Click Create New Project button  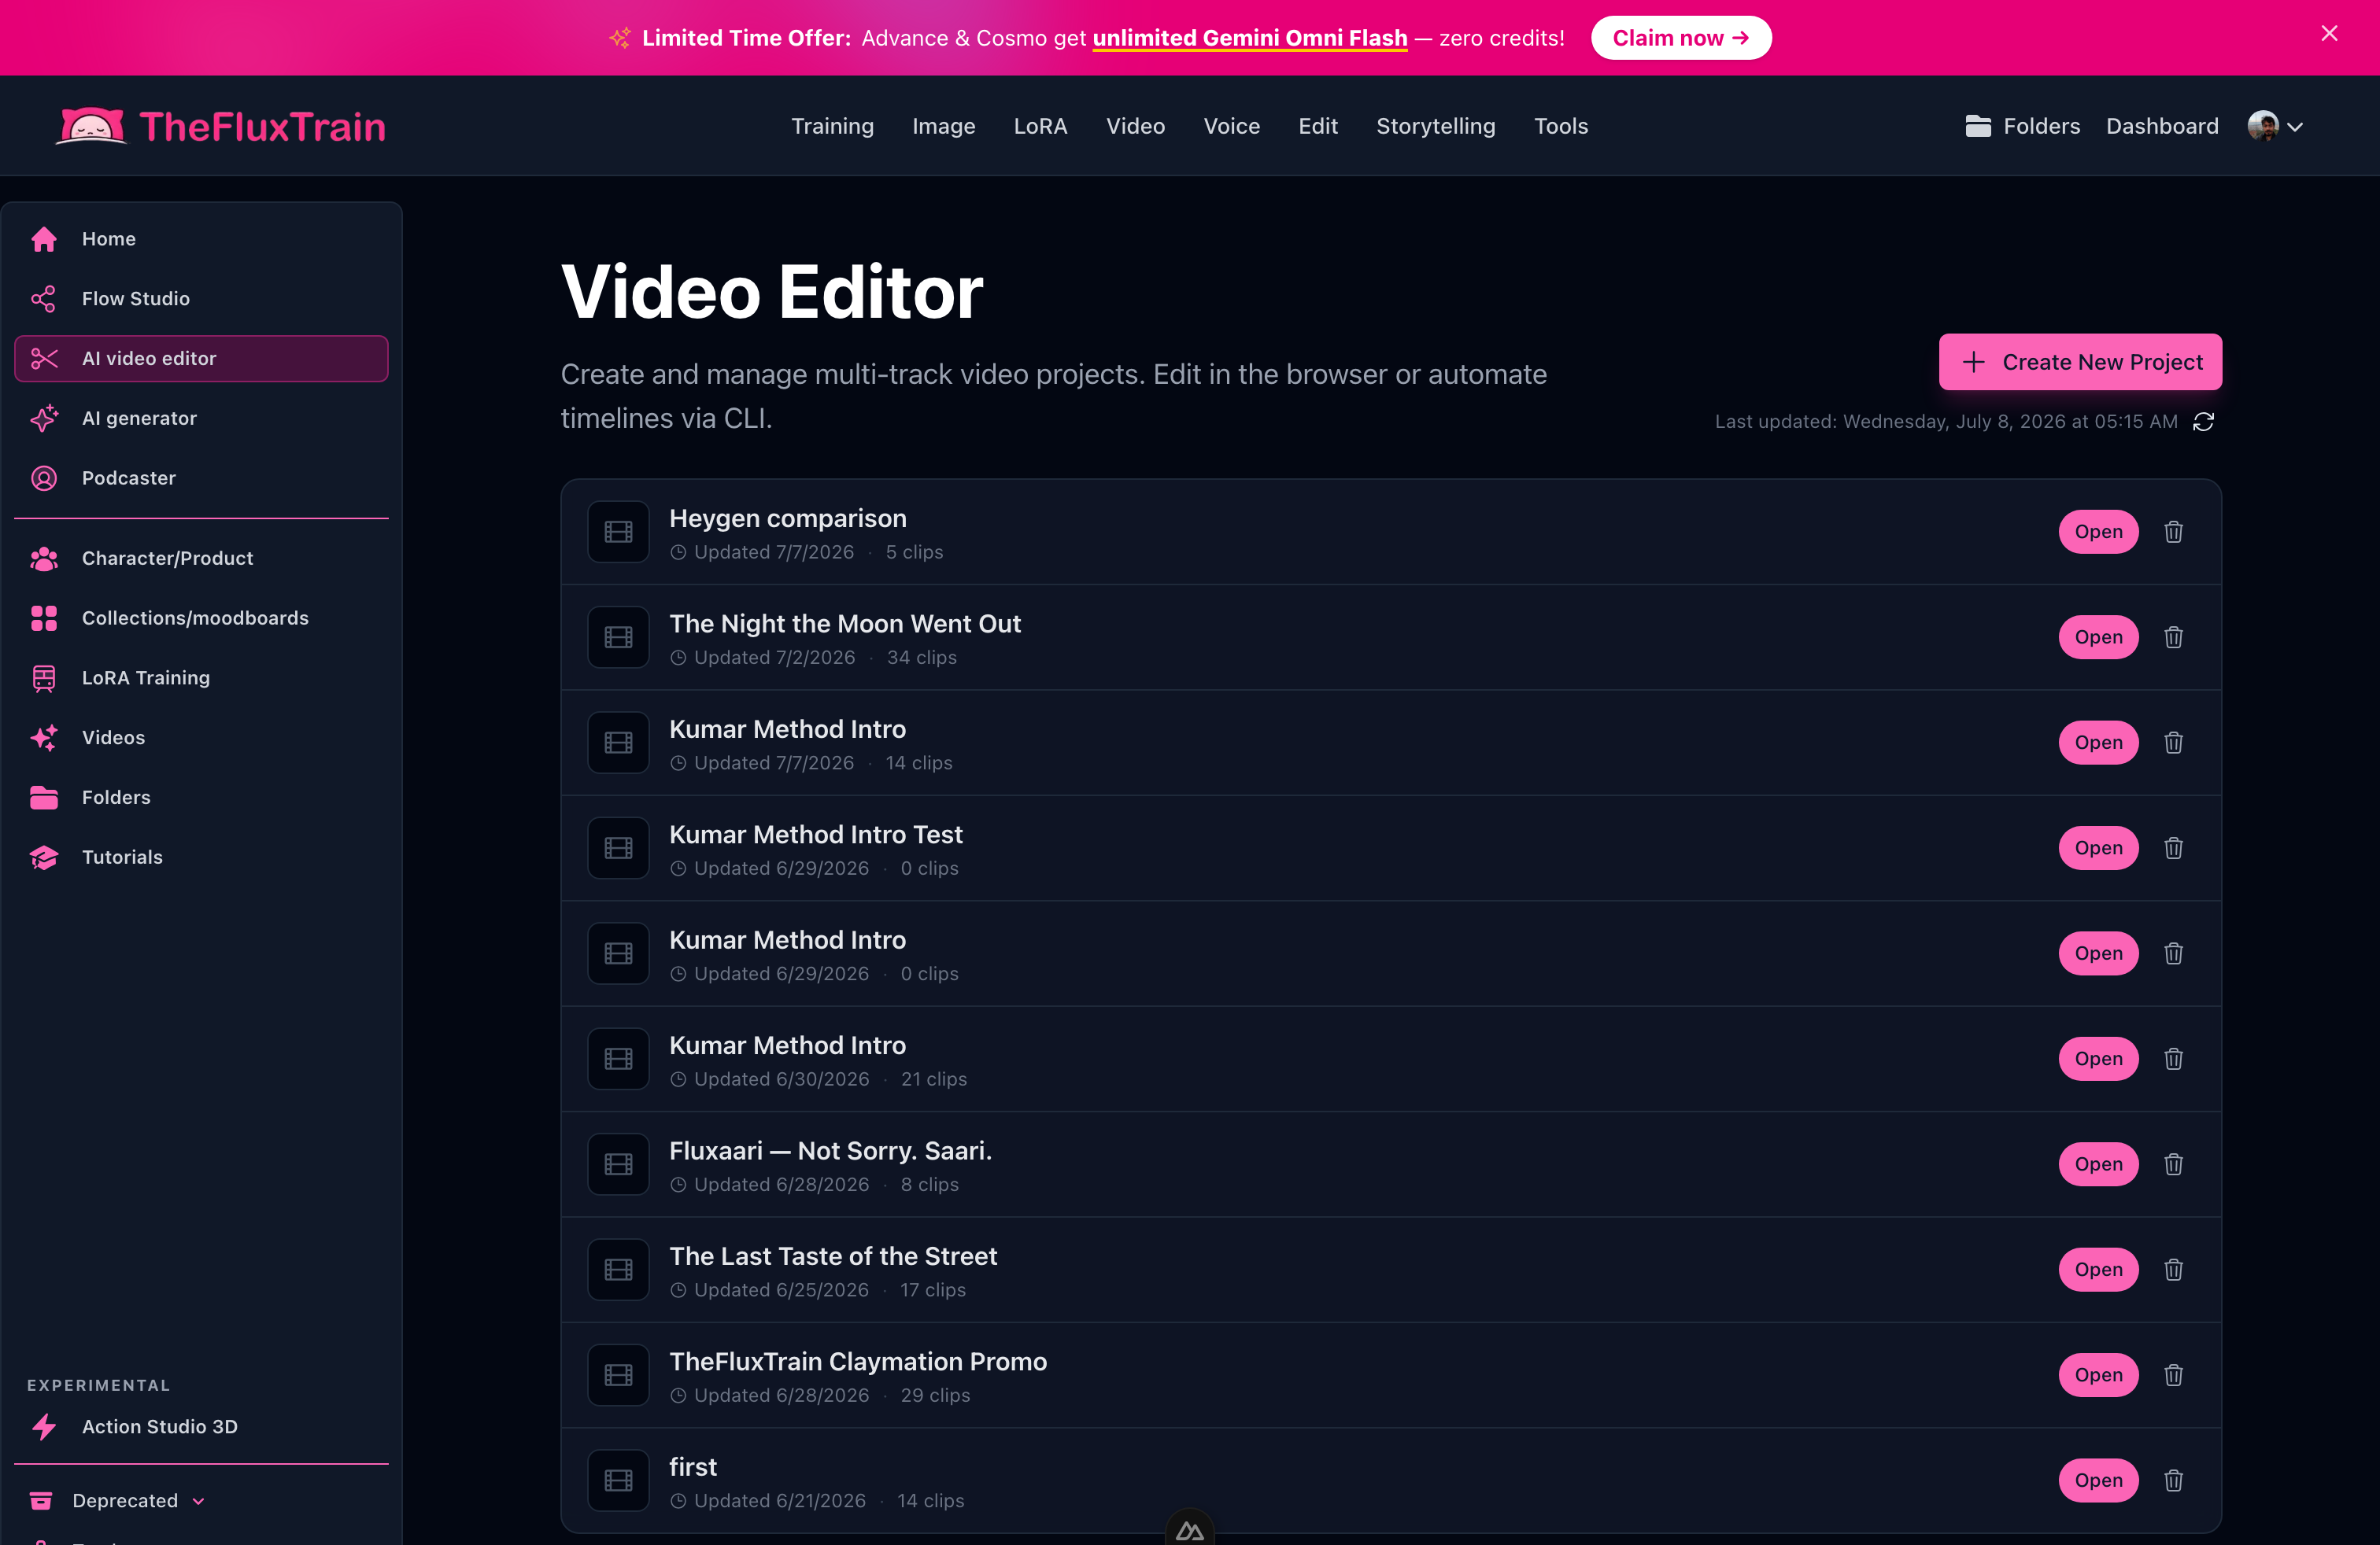point(2080,362)
